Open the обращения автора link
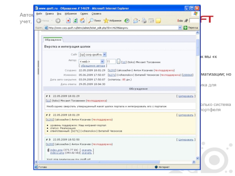 pyautogui.click(x=93, y=66)
